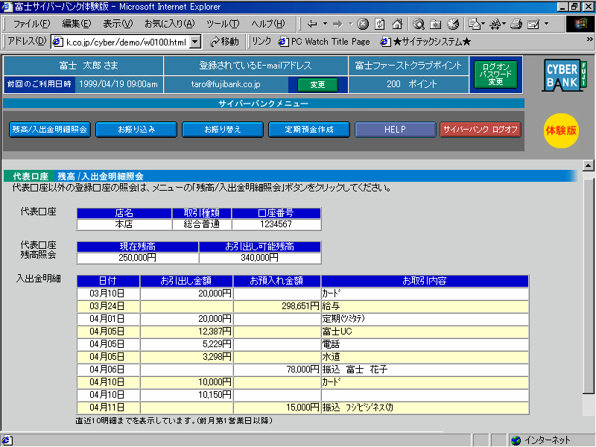Click the yellow 体験版 badge
The width and height of the screenshot is (596, 447).
[561, 130]
